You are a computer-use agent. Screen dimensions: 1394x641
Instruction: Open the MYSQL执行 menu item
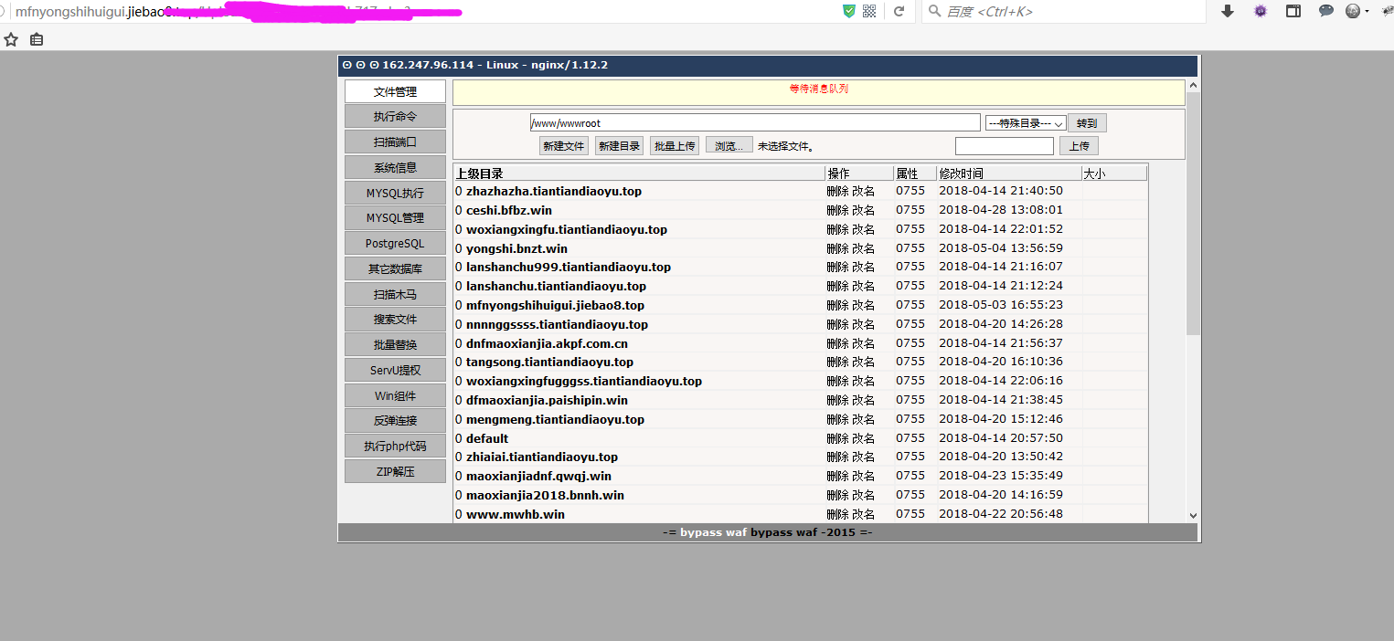(x=395, y=193)
